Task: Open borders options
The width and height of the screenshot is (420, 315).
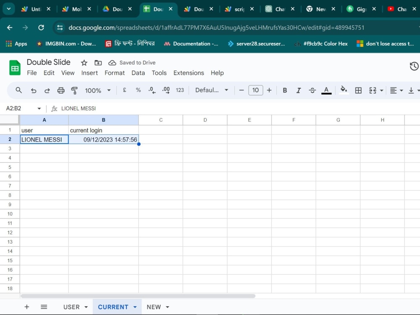Action: (358, 91)
